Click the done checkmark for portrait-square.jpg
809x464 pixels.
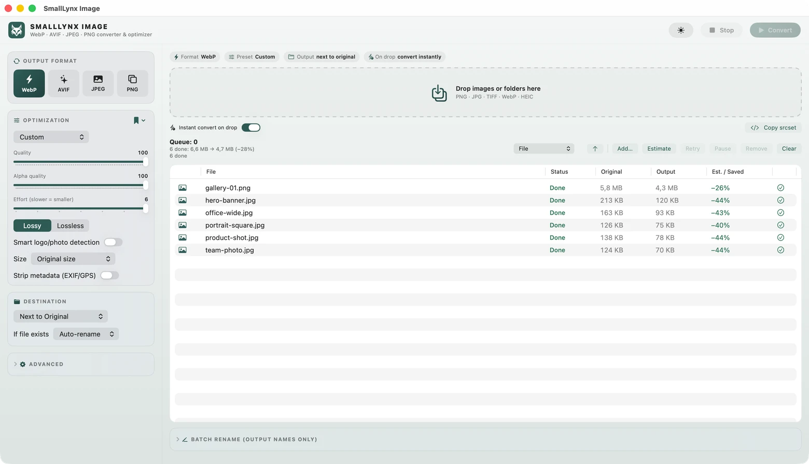click(780, 225)
